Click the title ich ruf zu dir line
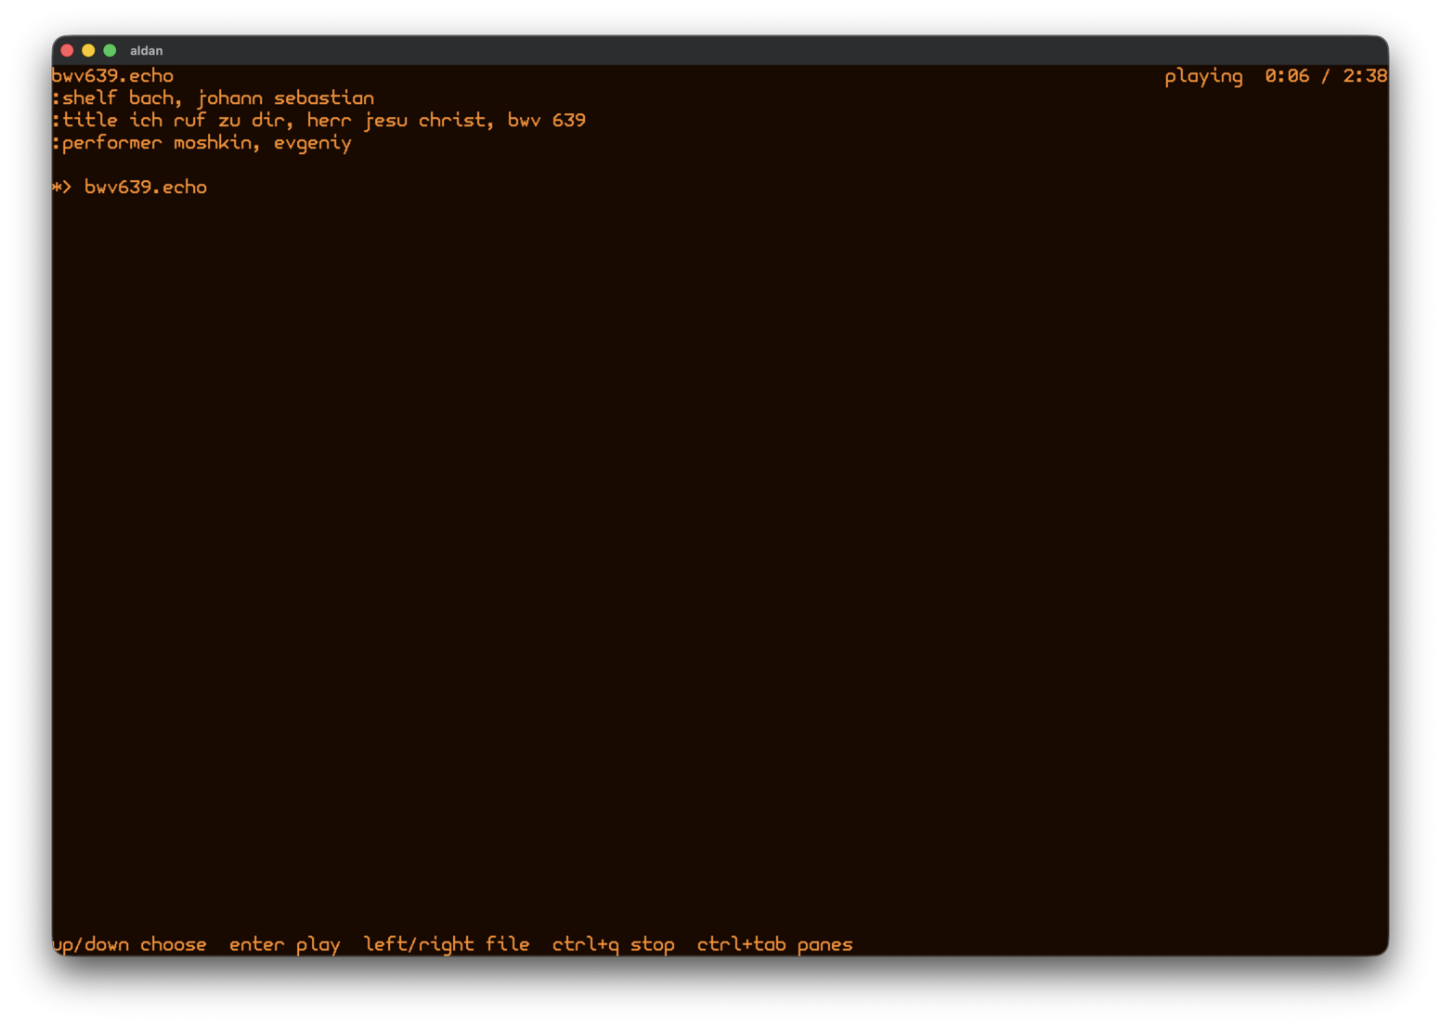The image size is (1441, 1025). point(319,121)
